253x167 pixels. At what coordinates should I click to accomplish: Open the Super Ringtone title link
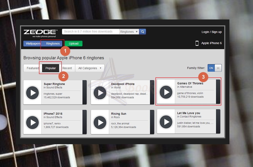[x=54, y=84]
